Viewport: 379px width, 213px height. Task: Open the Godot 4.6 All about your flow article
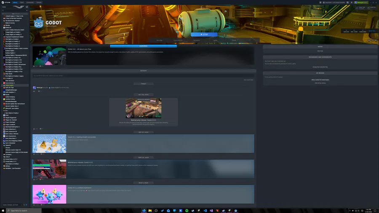(80, 49)
